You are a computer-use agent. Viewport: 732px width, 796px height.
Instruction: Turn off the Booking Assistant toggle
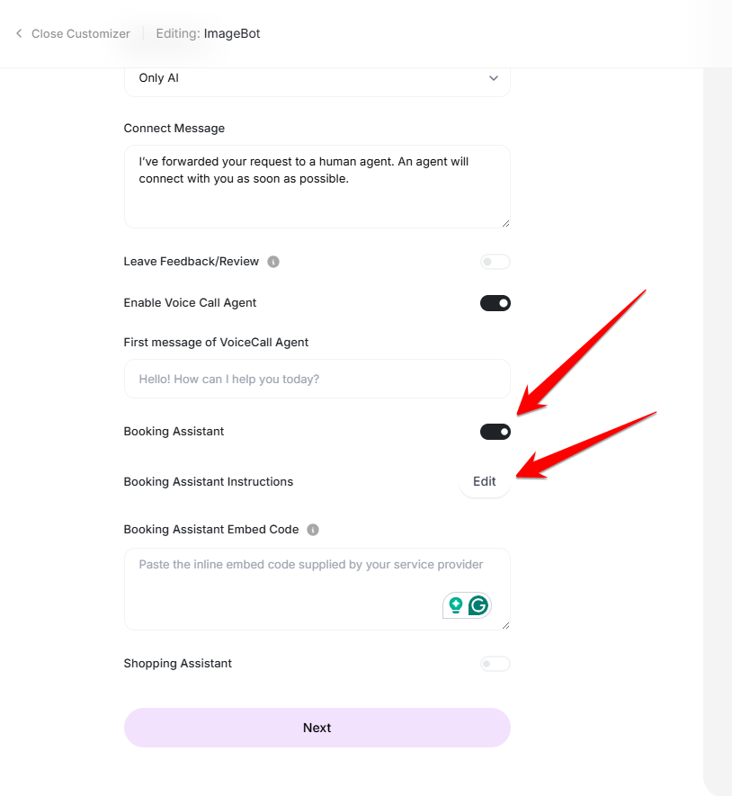pyautogui.click(x=495, y=432)
